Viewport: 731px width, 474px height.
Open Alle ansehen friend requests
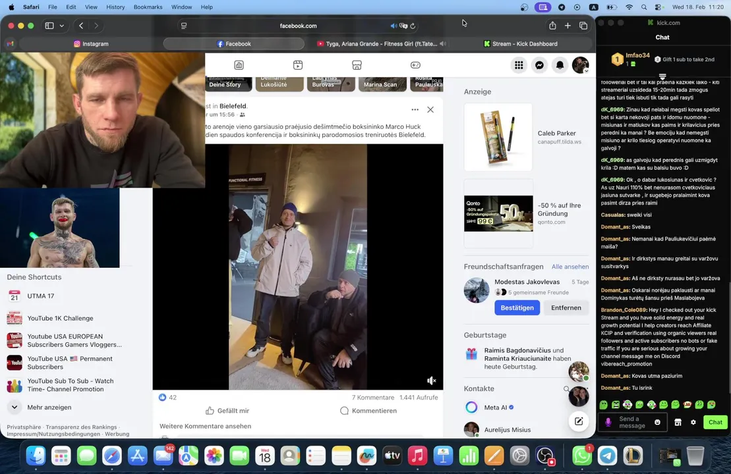click(x=570, y=267)
